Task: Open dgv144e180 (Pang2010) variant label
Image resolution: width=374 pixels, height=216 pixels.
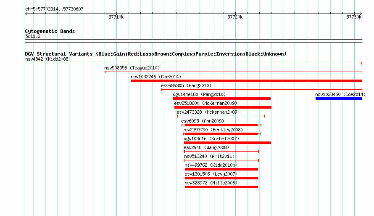Action: tap(199, 94)
